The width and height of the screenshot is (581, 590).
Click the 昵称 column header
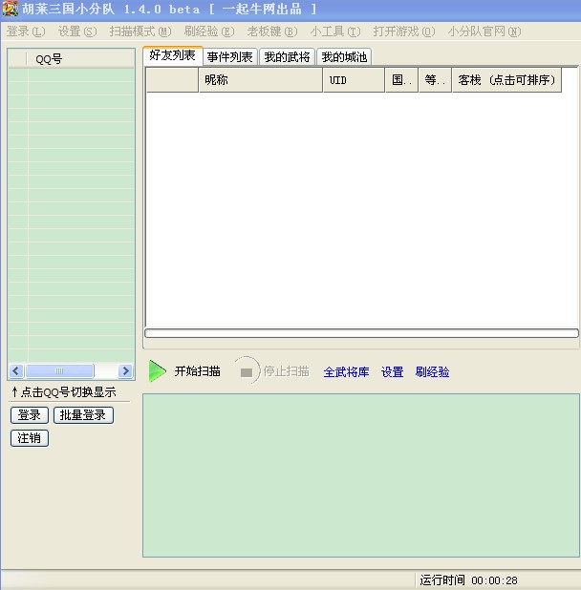pos(261,80)
